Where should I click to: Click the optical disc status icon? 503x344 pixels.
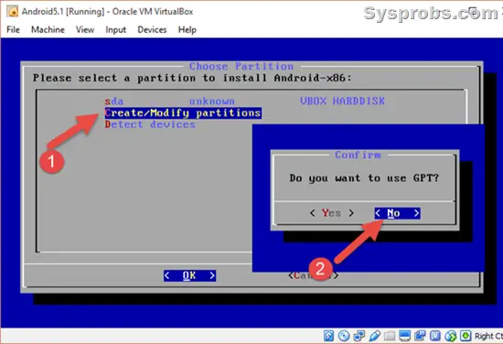point(344,336)
